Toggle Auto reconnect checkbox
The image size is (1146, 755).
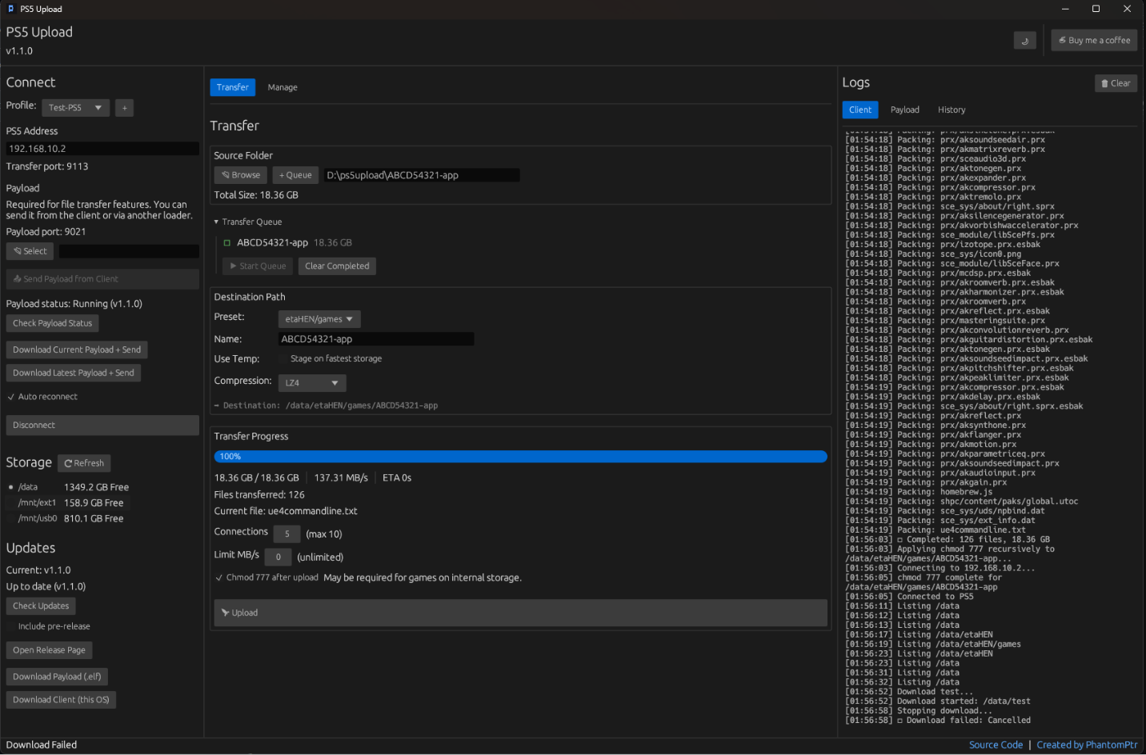(11, 397)
